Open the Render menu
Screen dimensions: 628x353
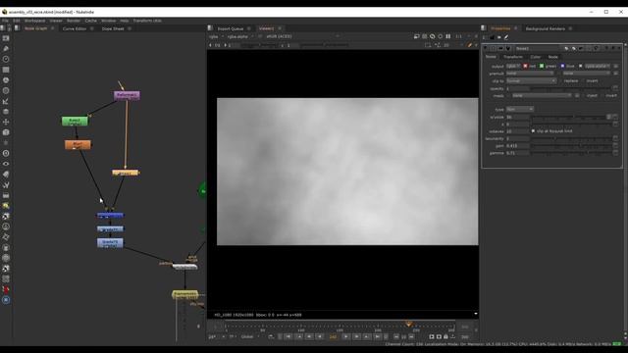pos(74,21)
